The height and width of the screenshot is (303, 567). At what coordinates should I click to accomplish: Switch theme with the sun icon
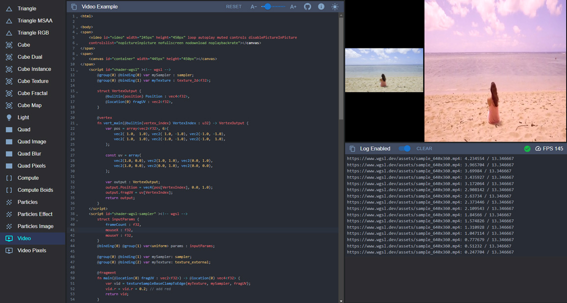click(x=335, y=7)
